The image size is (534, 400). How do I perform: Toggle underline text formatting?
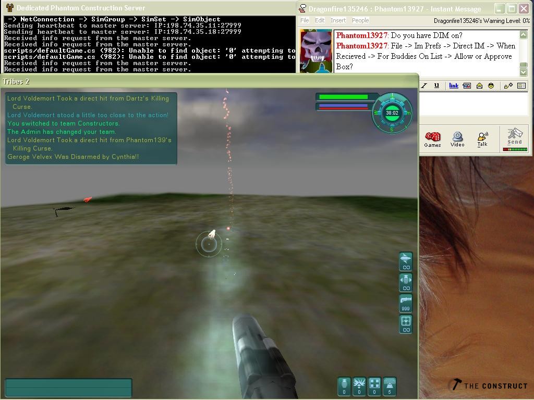[x=436, y=86]
